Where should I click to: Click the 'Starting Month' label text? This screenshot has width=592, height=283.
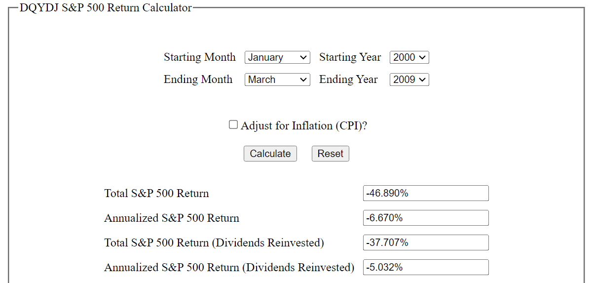point(200,57)
